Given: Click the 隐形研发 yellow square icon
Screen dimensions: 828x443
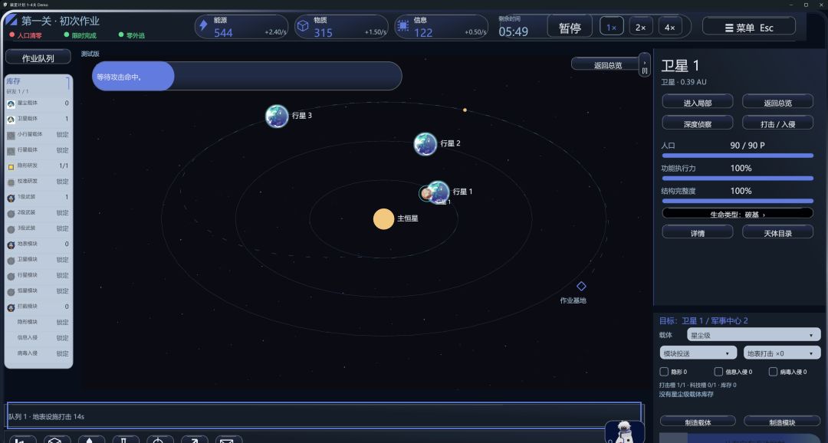Looking at the screenshot, I should (x=11, y=167).
